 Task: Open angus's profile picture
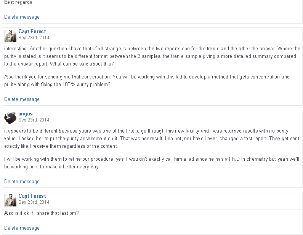click(10, 117)
